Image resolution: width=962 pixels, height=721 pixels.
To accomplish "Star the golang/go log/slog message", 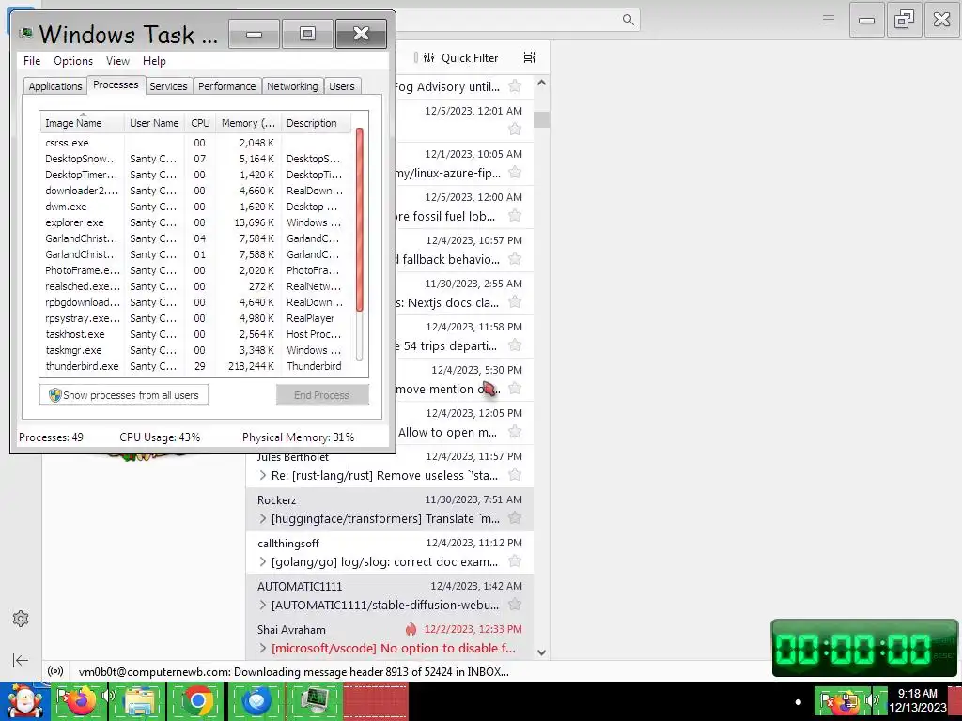I will click(515, 561).
